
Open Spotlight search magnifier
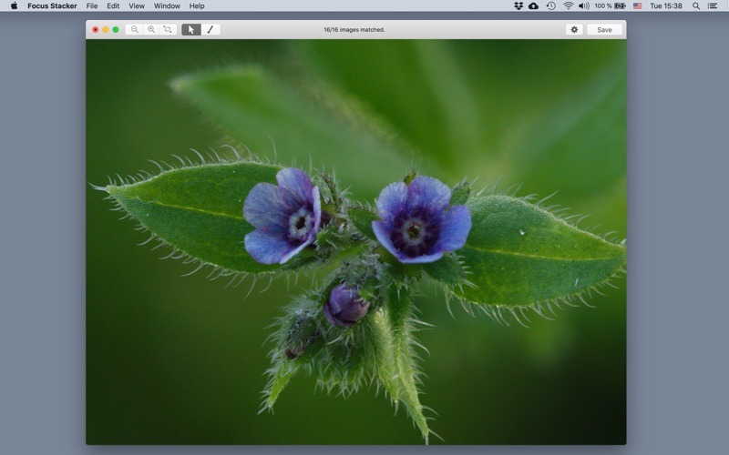tap(696, 6)
